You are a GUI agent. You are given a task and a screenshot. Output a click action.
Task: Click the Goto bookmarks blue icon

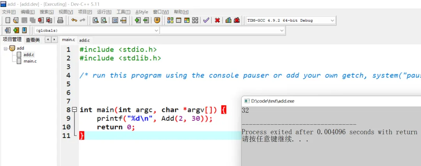tap(25, 30)
